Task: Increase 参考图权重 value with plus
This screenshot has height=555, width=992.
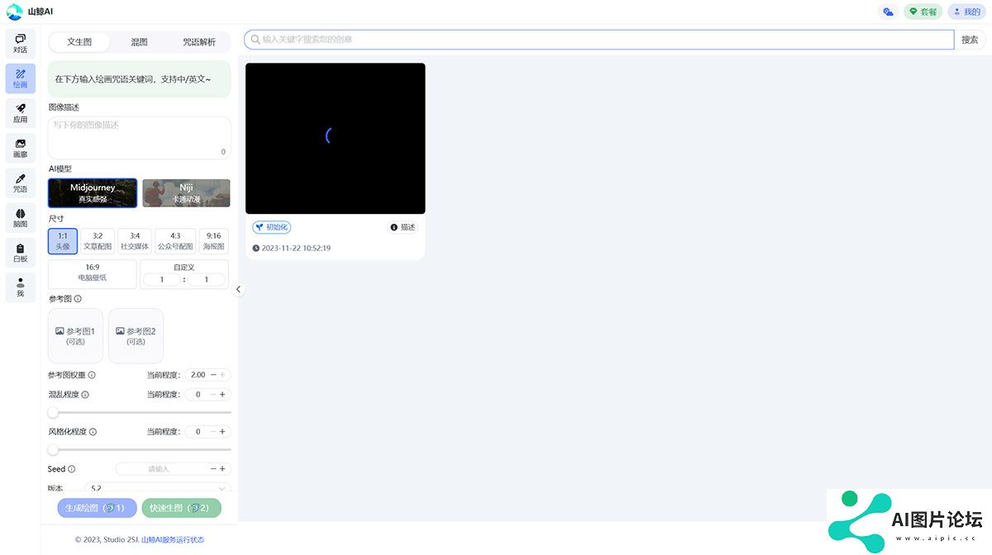Action: [x=222, y=375]
